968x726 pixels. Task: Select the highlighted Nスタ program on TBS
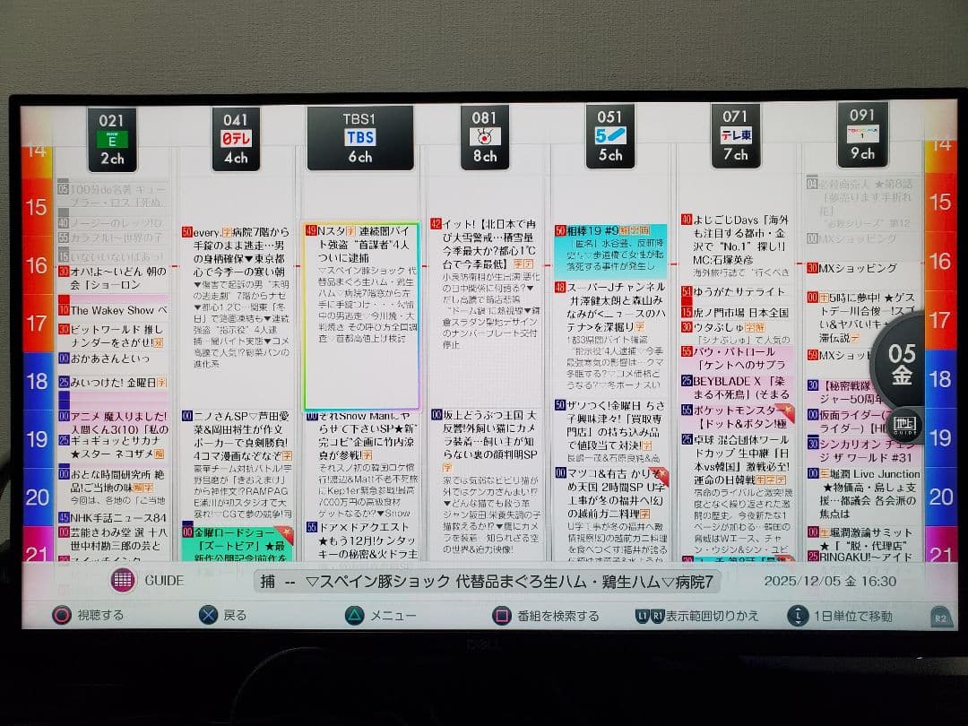pos(361,316)
